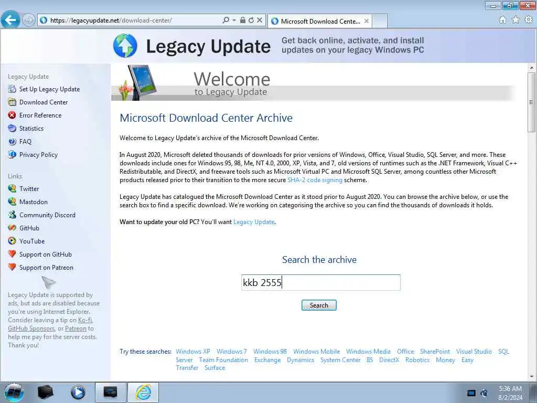Open the Statistics sidebar link
This screenshot has width=537, height=403.
point(31,129)
